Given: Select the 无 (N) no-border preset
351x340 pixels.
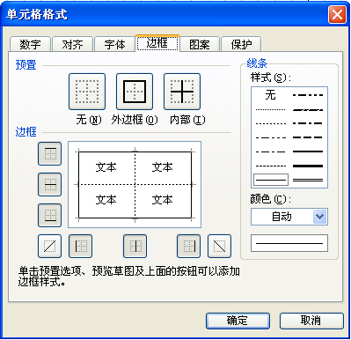Looking at the screenshot, I should [x=87, y=92].
